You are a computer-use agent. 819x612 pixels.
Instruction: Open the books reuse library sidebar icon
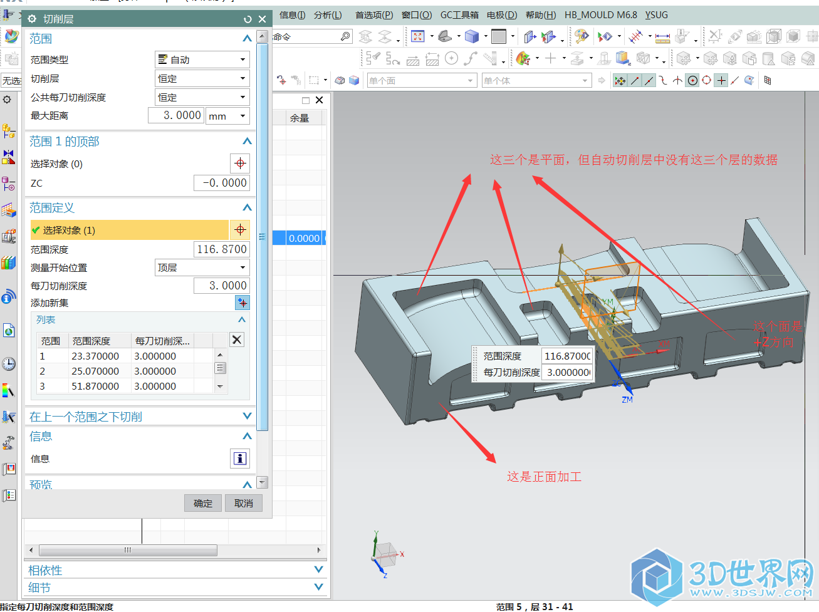click(9, 262)
